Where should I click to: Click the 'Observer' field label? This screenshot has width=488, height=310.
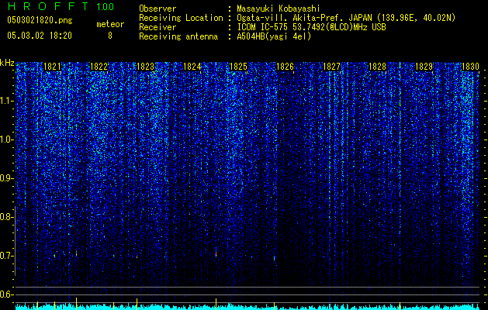pyautogui.click(x=157, y=9)
